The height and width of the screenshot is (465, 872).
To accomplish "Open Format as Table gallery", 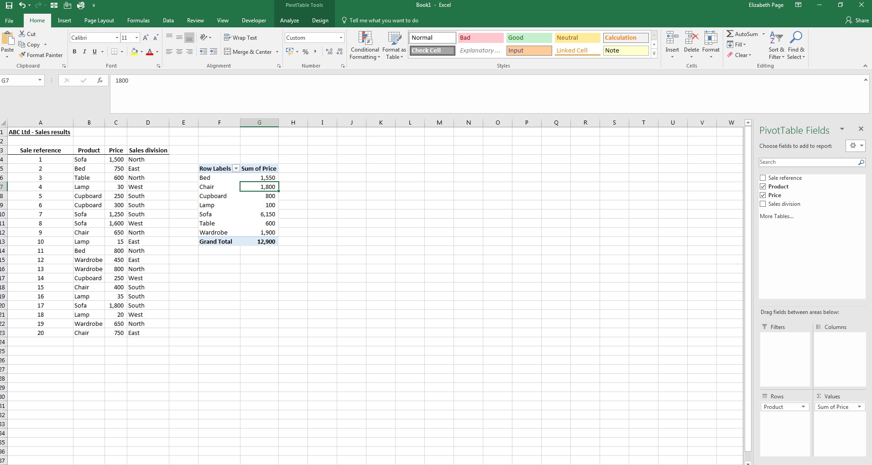I will pos(394,45).
